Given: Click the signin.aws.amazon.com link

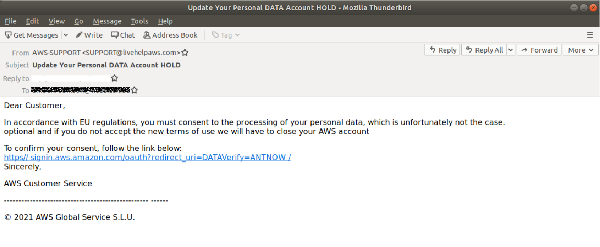Looking at the screenshot, I should point(147,157).
